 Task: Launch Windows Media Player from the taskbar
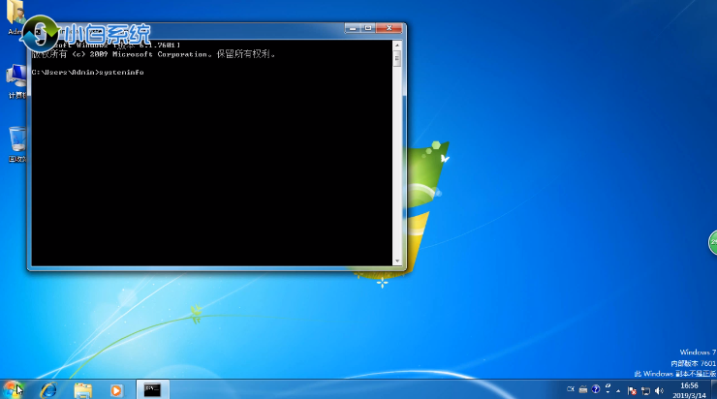click(x=117, y=389)
